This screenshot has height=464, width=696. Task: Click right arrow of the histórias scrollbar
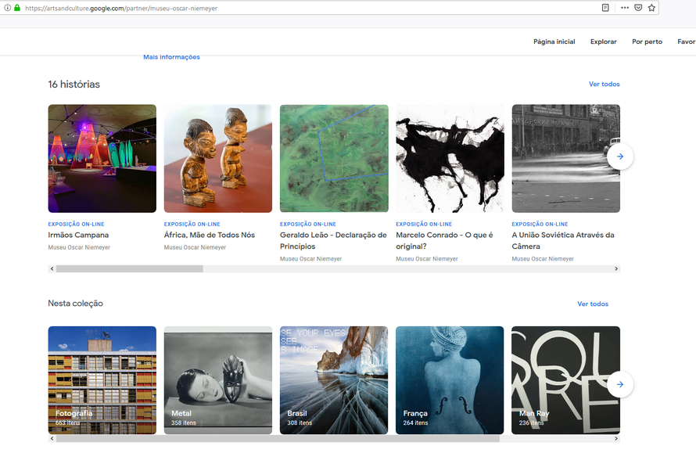click(615, 268)
